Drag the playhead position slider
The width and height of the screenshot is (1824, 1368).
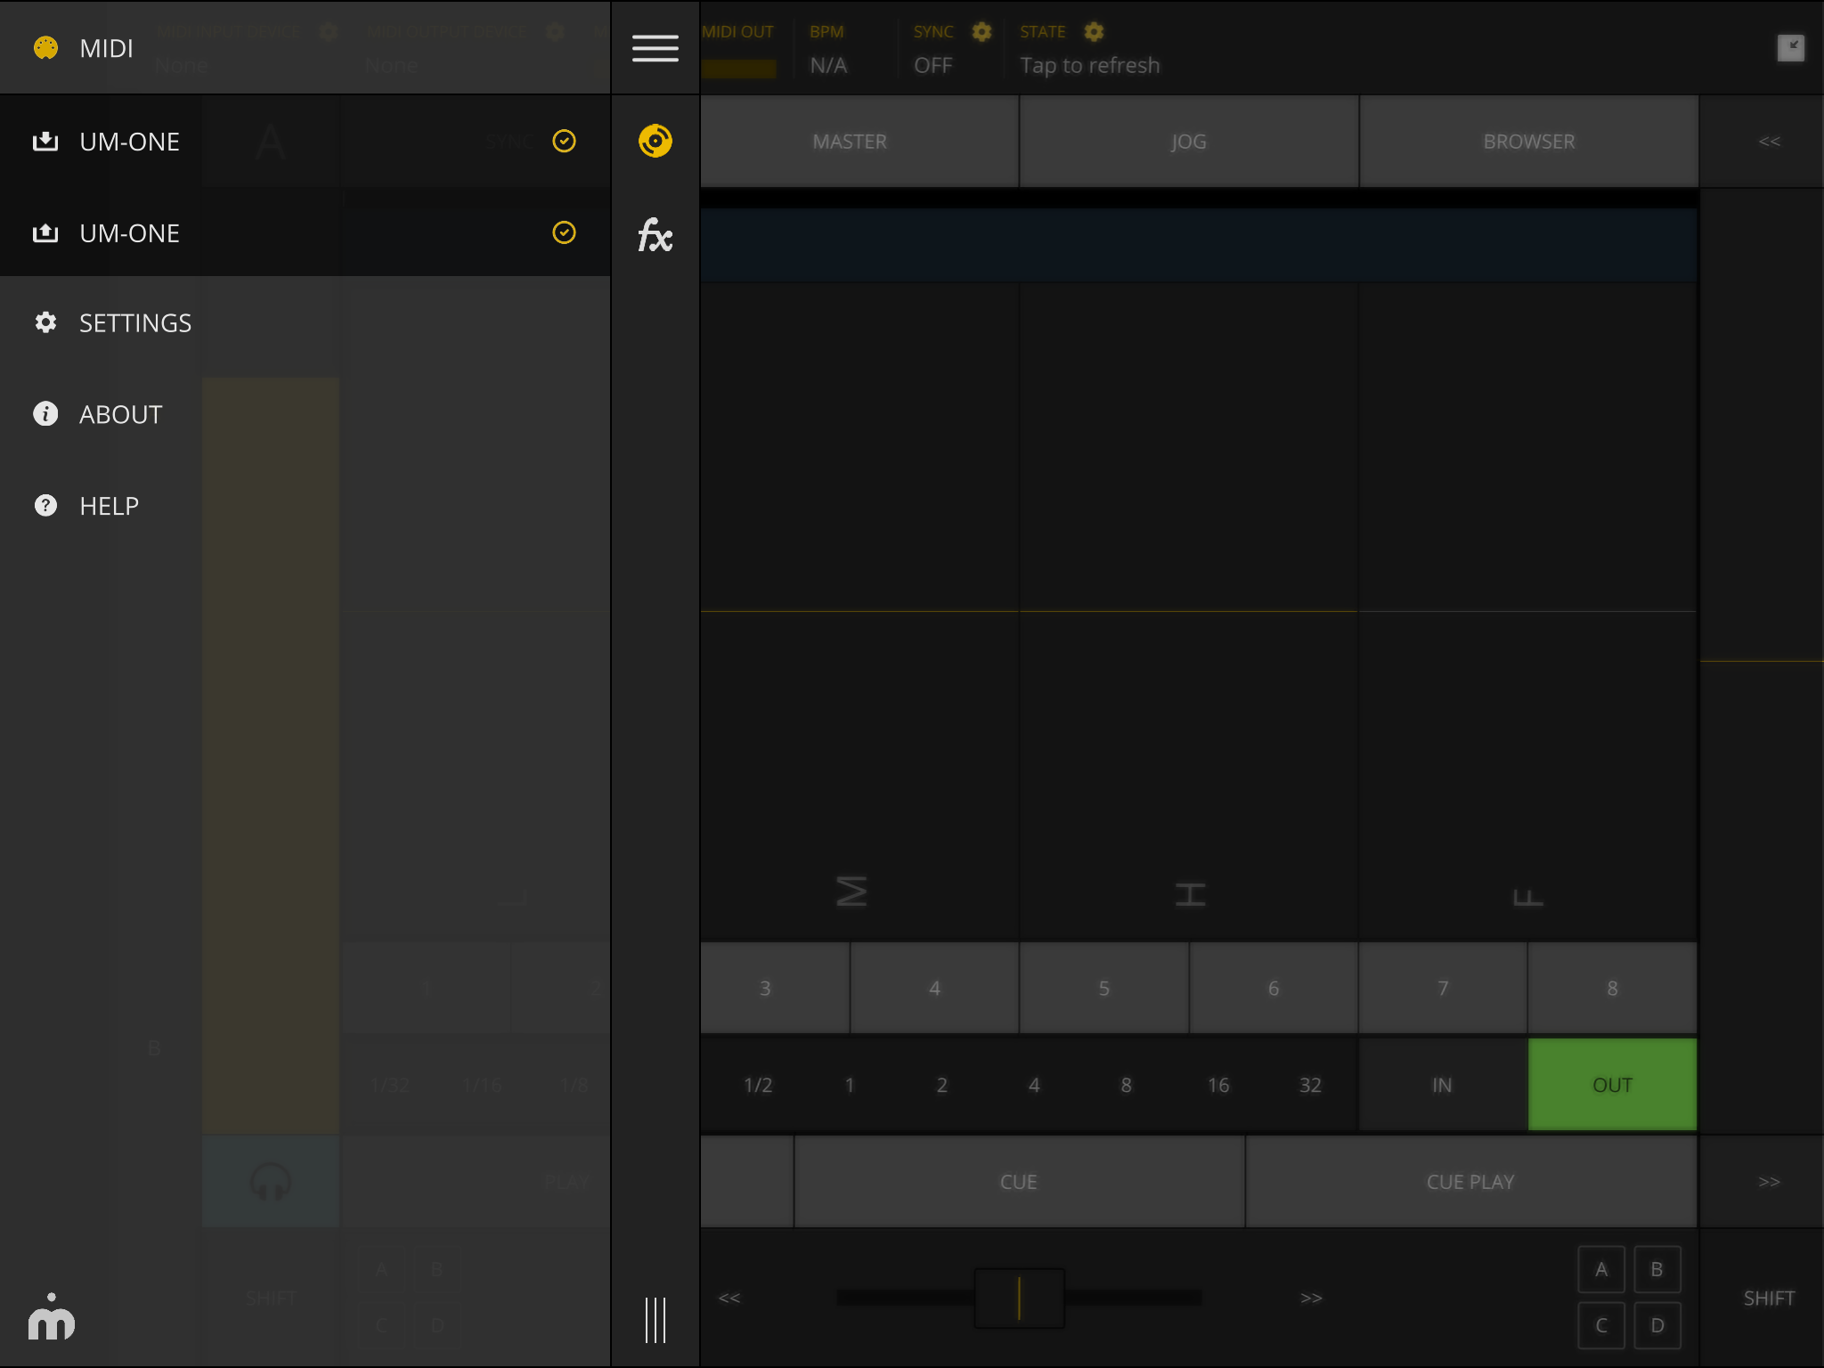[1022, 1296]
